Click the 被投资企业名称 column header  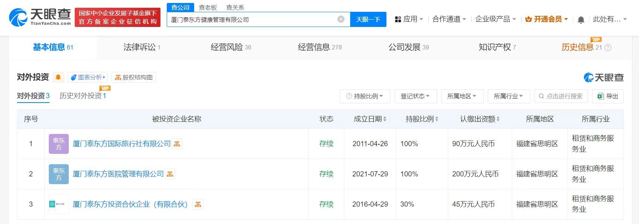176,119
